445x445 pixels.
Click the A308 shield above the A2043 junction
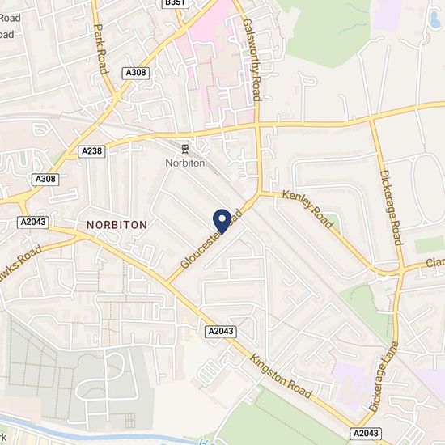[x=45, y=180]
